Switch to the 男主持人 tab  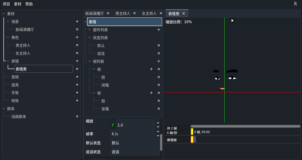(x=123, y=13)
